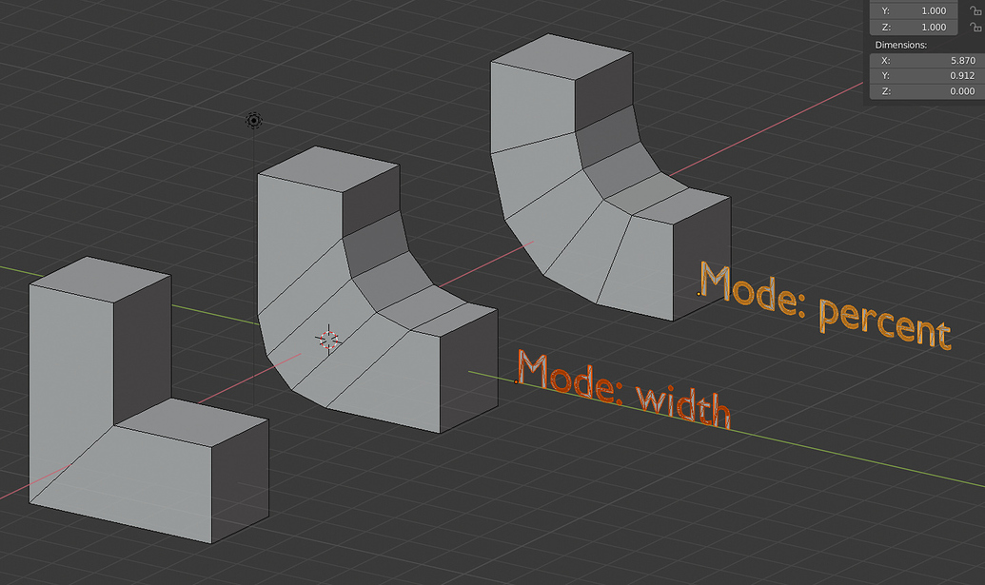Image resolution: width=985 pixels, height=585 pixels.
Task: Click the Y scale value field
Action: (x=912, y=10)
